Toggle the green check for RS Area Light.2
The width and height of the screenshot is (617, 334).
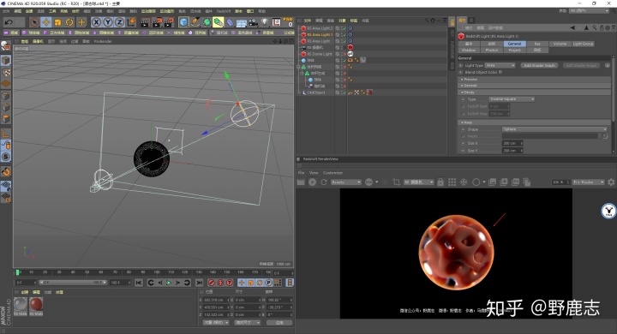pos(344,28)
